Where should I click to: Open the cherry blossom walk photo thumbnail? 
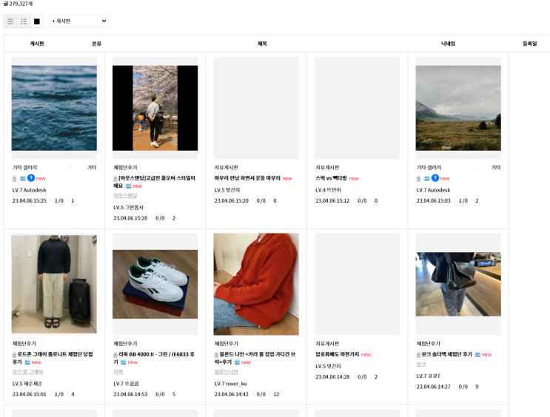(155, 108)
